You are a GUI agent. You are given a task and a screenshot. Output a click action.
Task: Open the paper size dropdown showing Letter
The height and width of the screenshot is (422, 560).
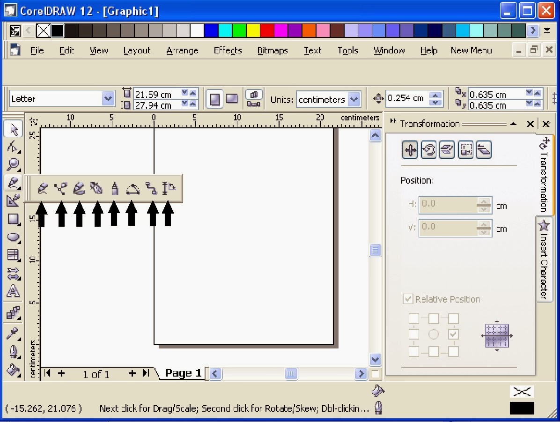108,99
